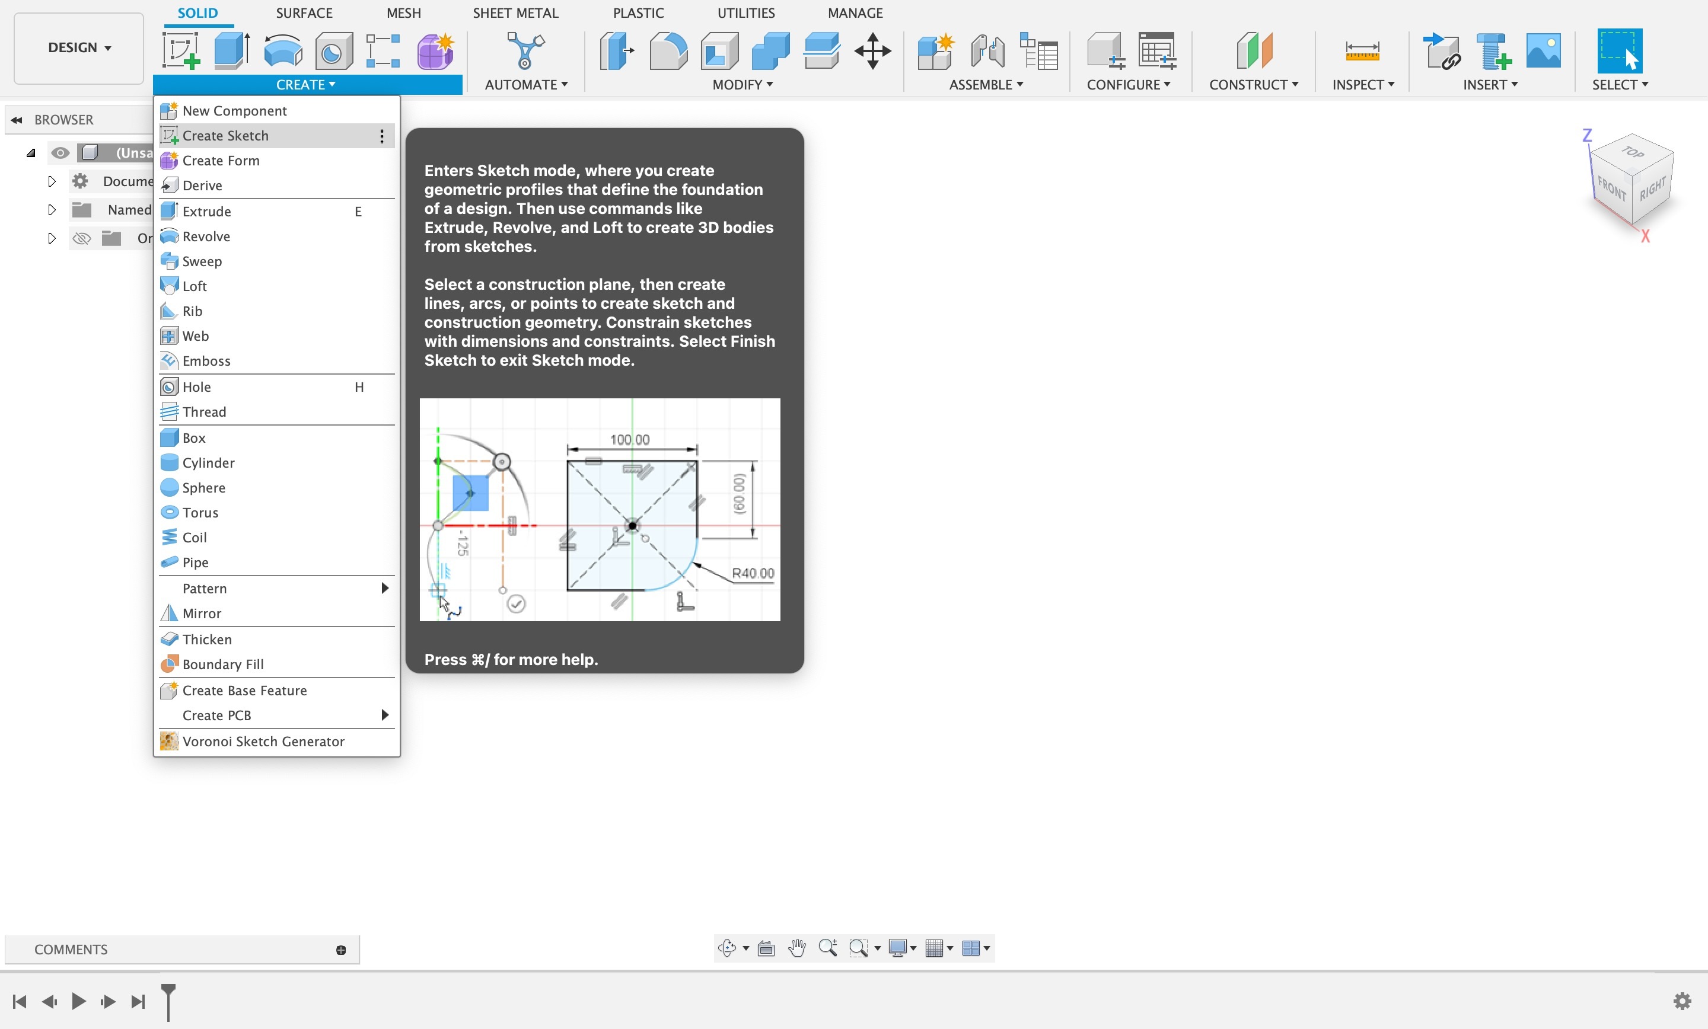1708x1029 pixels.
Task: Select the Emboss tool icon
Action: 170,360
